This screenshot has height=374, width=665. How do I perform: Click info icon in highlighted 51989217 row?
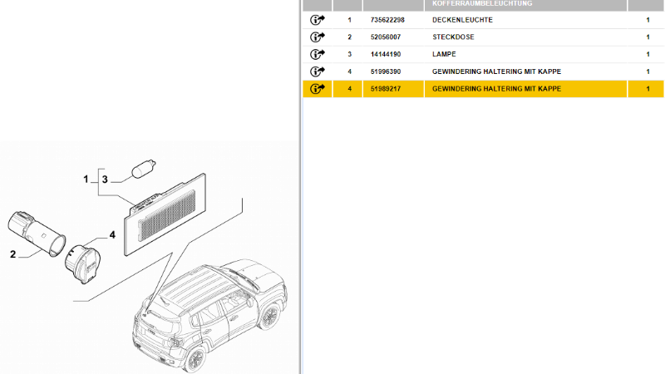click(x=318, y=89)
